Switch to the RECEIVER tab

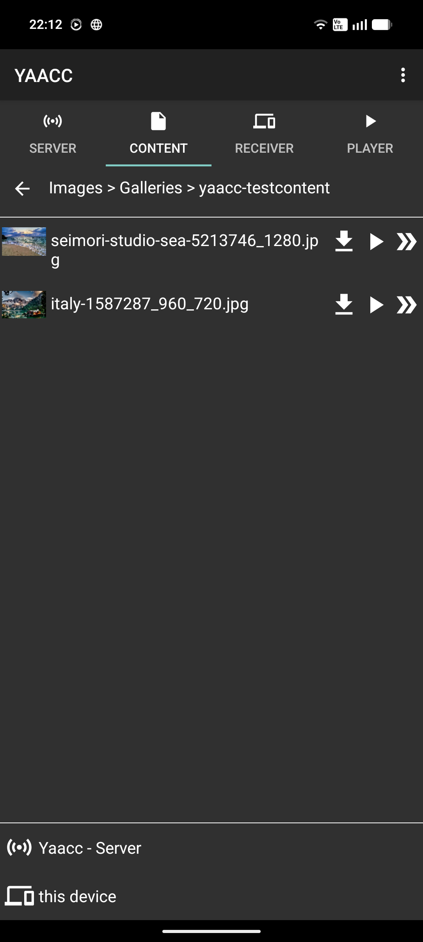point(264,134)
